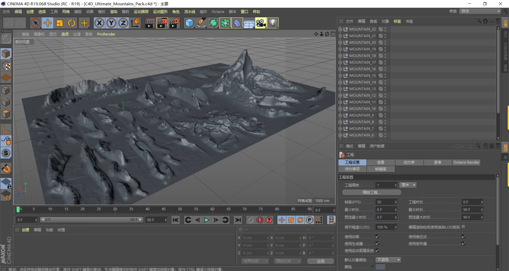Select the Live Selection arrow tool

tap(36, 23)
